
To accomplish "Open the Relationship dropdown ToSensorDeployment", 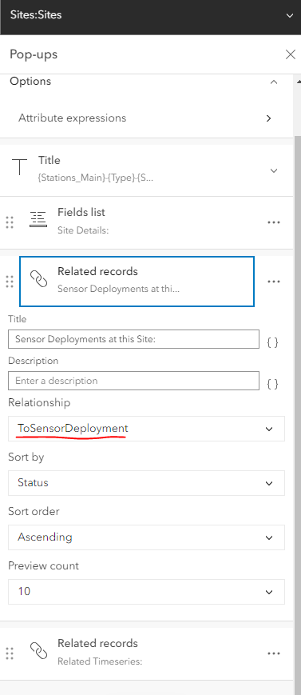I will (147, 429).
